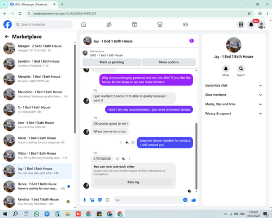Open emoji picker in message box

pos(185,200)
